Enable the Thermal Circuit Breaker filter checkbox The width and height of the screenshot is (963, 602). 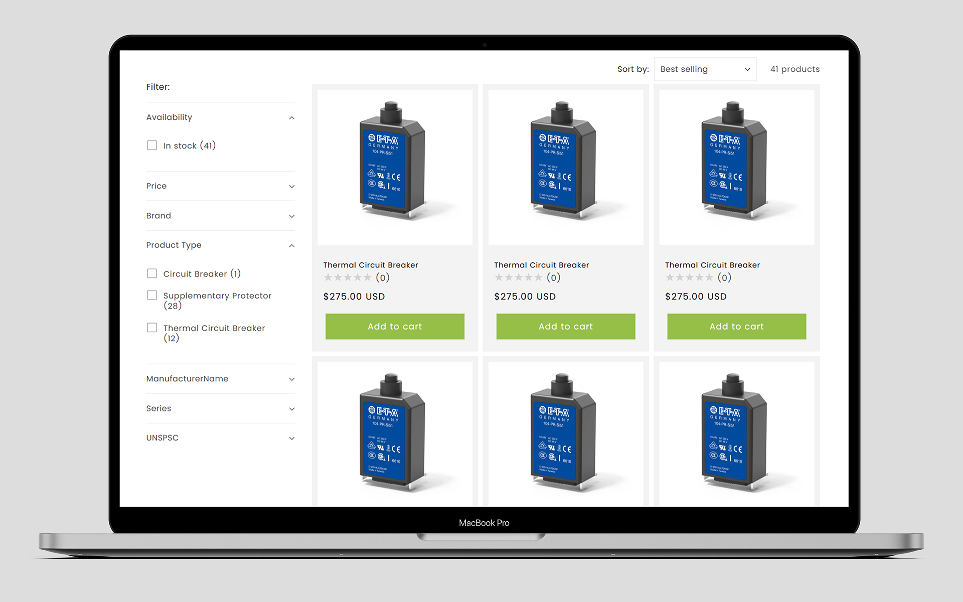click(x=152, y=328)
